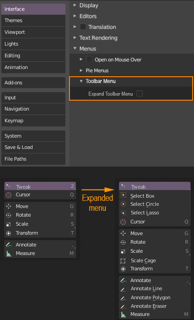Open the Animation preferences tab
The height and width of the screenshot is (320, 194).
(33, 67)
